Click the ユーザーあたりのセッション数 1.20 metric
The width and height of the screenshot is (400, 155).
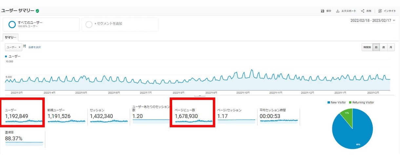[x=151, y=115]
